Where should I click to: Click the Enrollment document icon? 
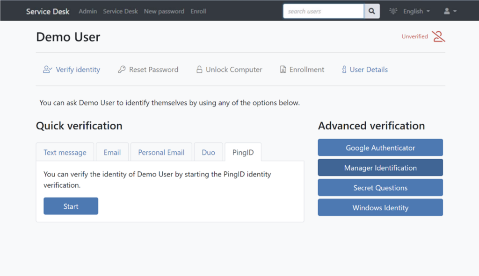pyautogui.click(x=283, y=70)
